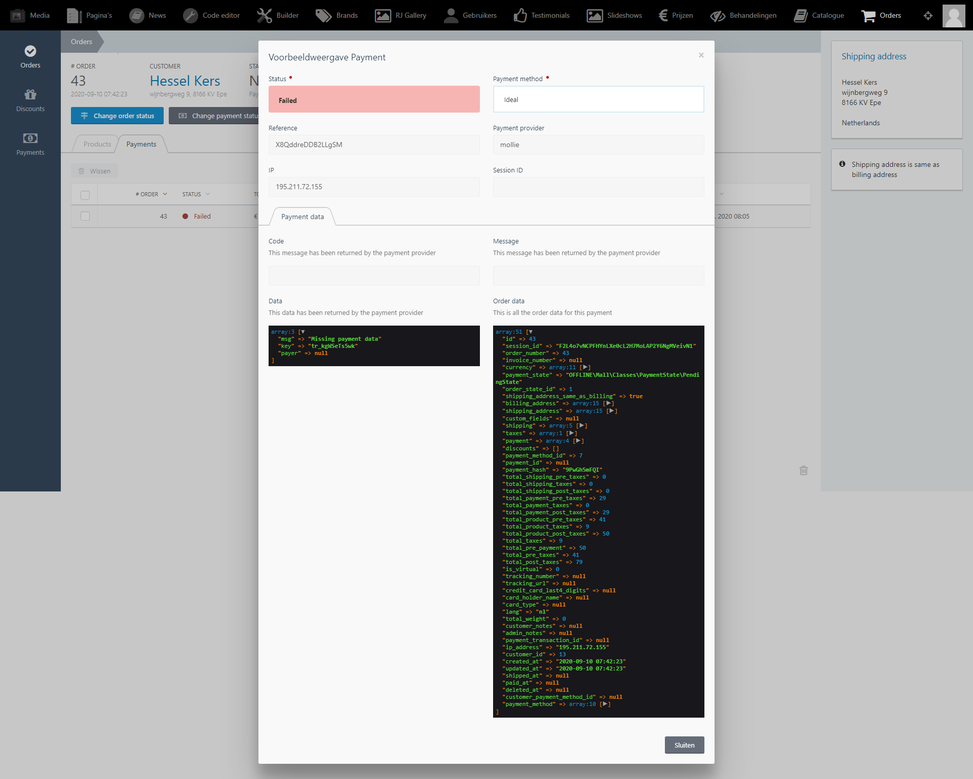Open the Builder tool
This screenshot has height=779, width=973.
pyautogui.click(x=278, y=15)
